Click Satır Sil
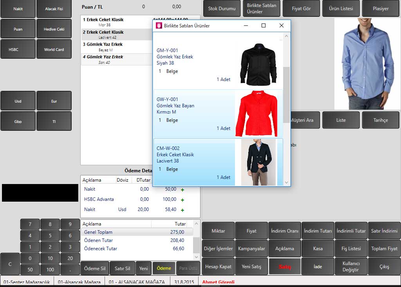This screenshot has height=287, width=401. click(122, 268)
